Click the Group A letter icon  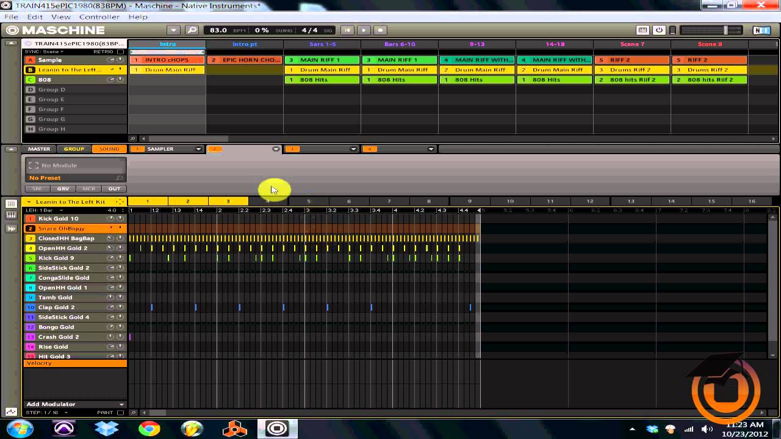pos(30,60)
